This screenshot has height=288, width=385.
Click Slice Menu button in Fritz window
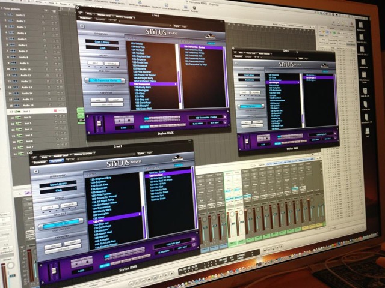click(164, 251)
